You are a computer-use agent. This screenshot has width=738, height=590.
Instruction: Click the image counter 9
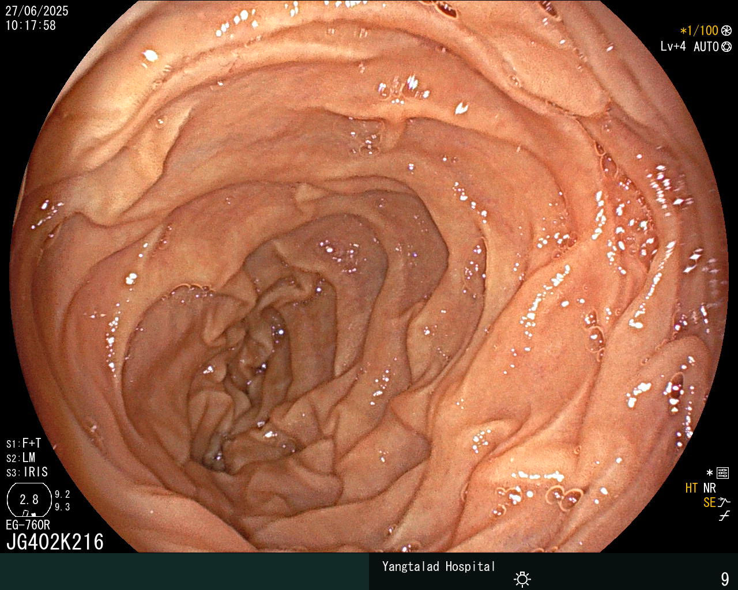coord(725,578)
